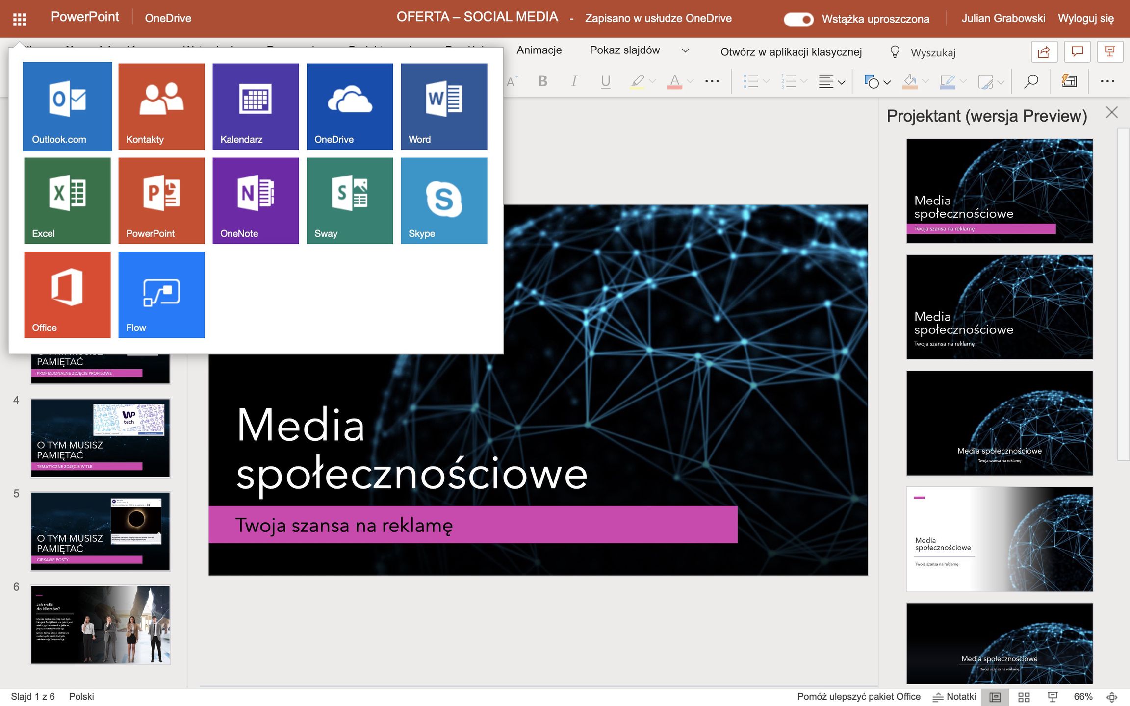
Task: Open the Kontakty app tile
Action: pos(161,106)
